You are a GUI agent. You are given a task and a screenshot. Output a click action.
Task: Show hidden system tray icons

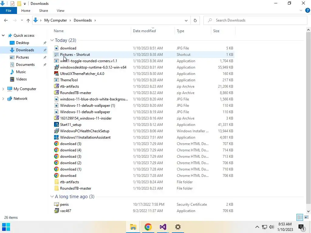[x=257, y=227]
